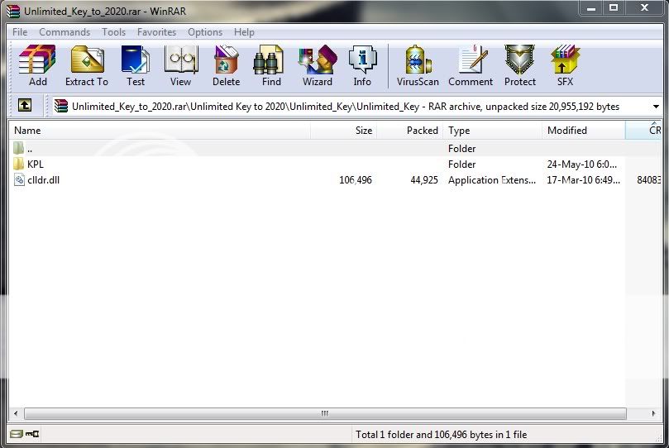The height and width of the screenshot is (448, 669).
Task: Close the WinRAR window
Action: coord(645,8)
